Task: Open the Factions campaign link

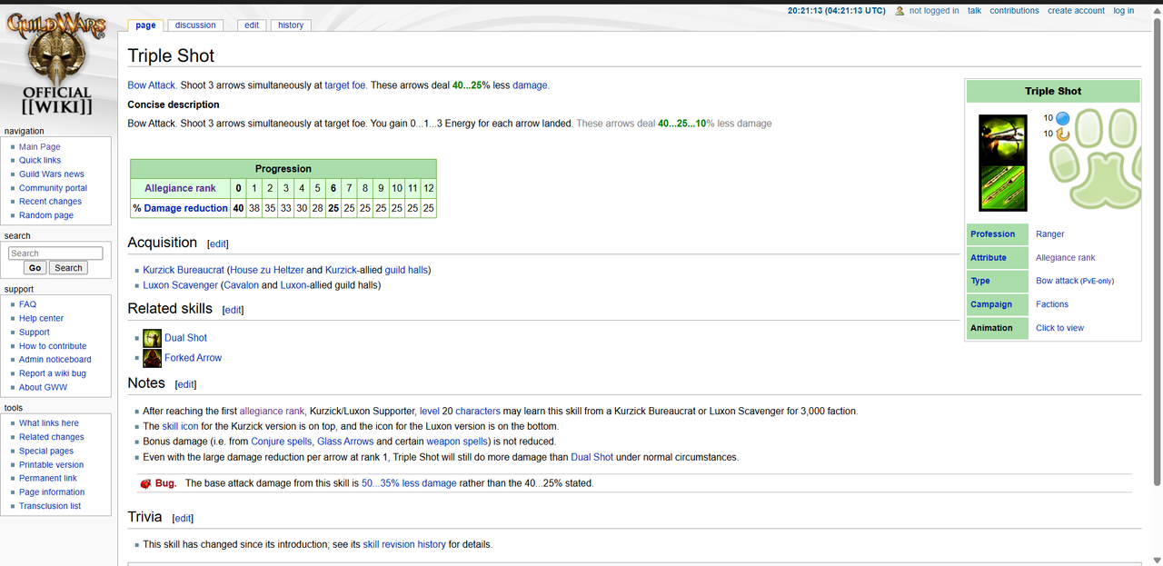Action: click(x=1052, y=304)
